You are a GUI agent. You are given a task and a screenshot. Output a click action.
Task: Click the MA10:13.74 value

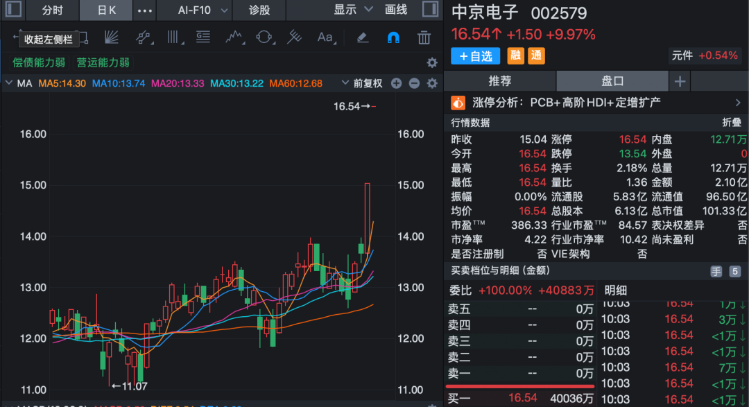click(119, 84)
